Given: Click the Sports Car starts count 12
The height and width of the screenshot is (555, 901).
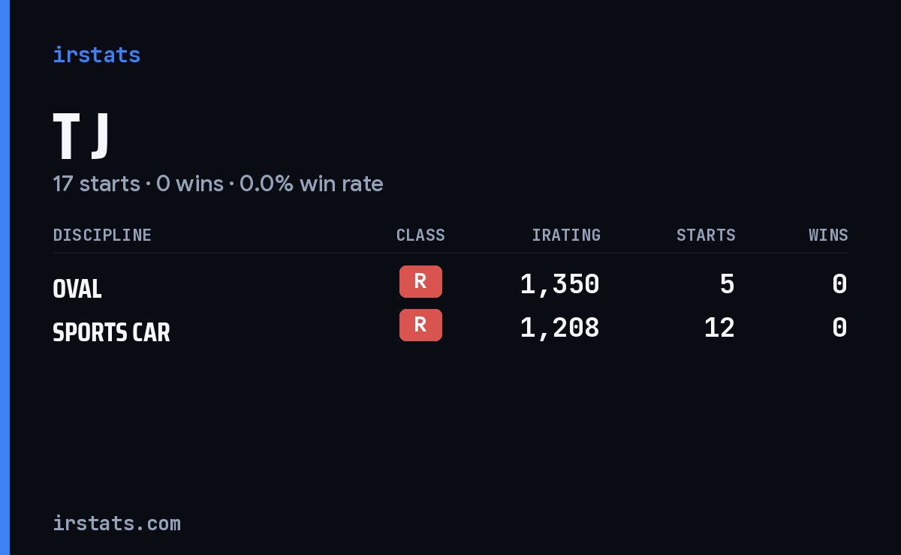Looking at the screenshot, I should coord(719,328).
